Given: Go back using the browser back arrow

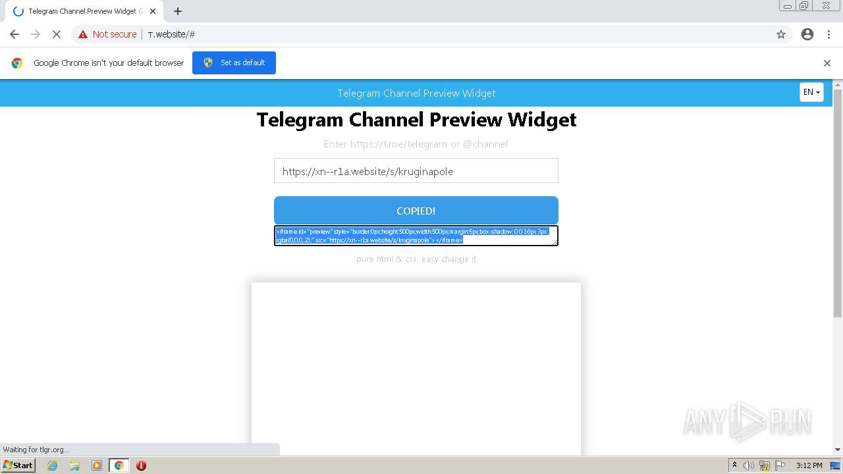Looking at the screenshot, I should click(x=14, y=34).
